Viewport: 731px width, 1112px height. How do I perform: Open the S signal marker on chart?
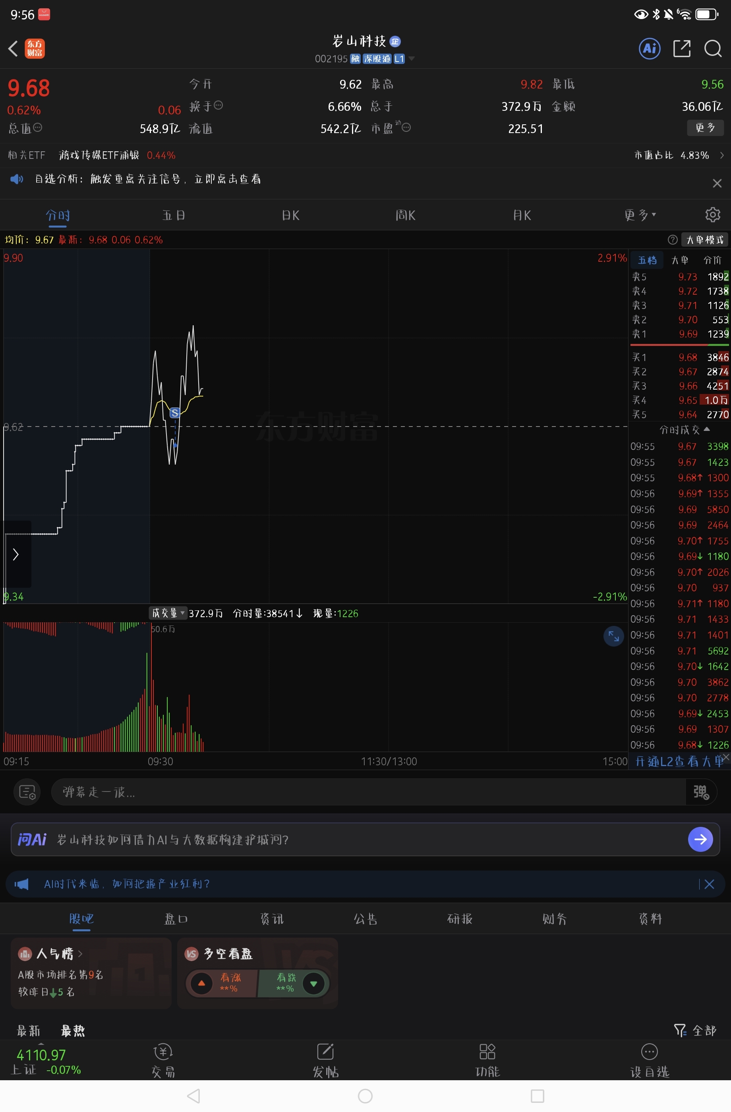point(175,413)
